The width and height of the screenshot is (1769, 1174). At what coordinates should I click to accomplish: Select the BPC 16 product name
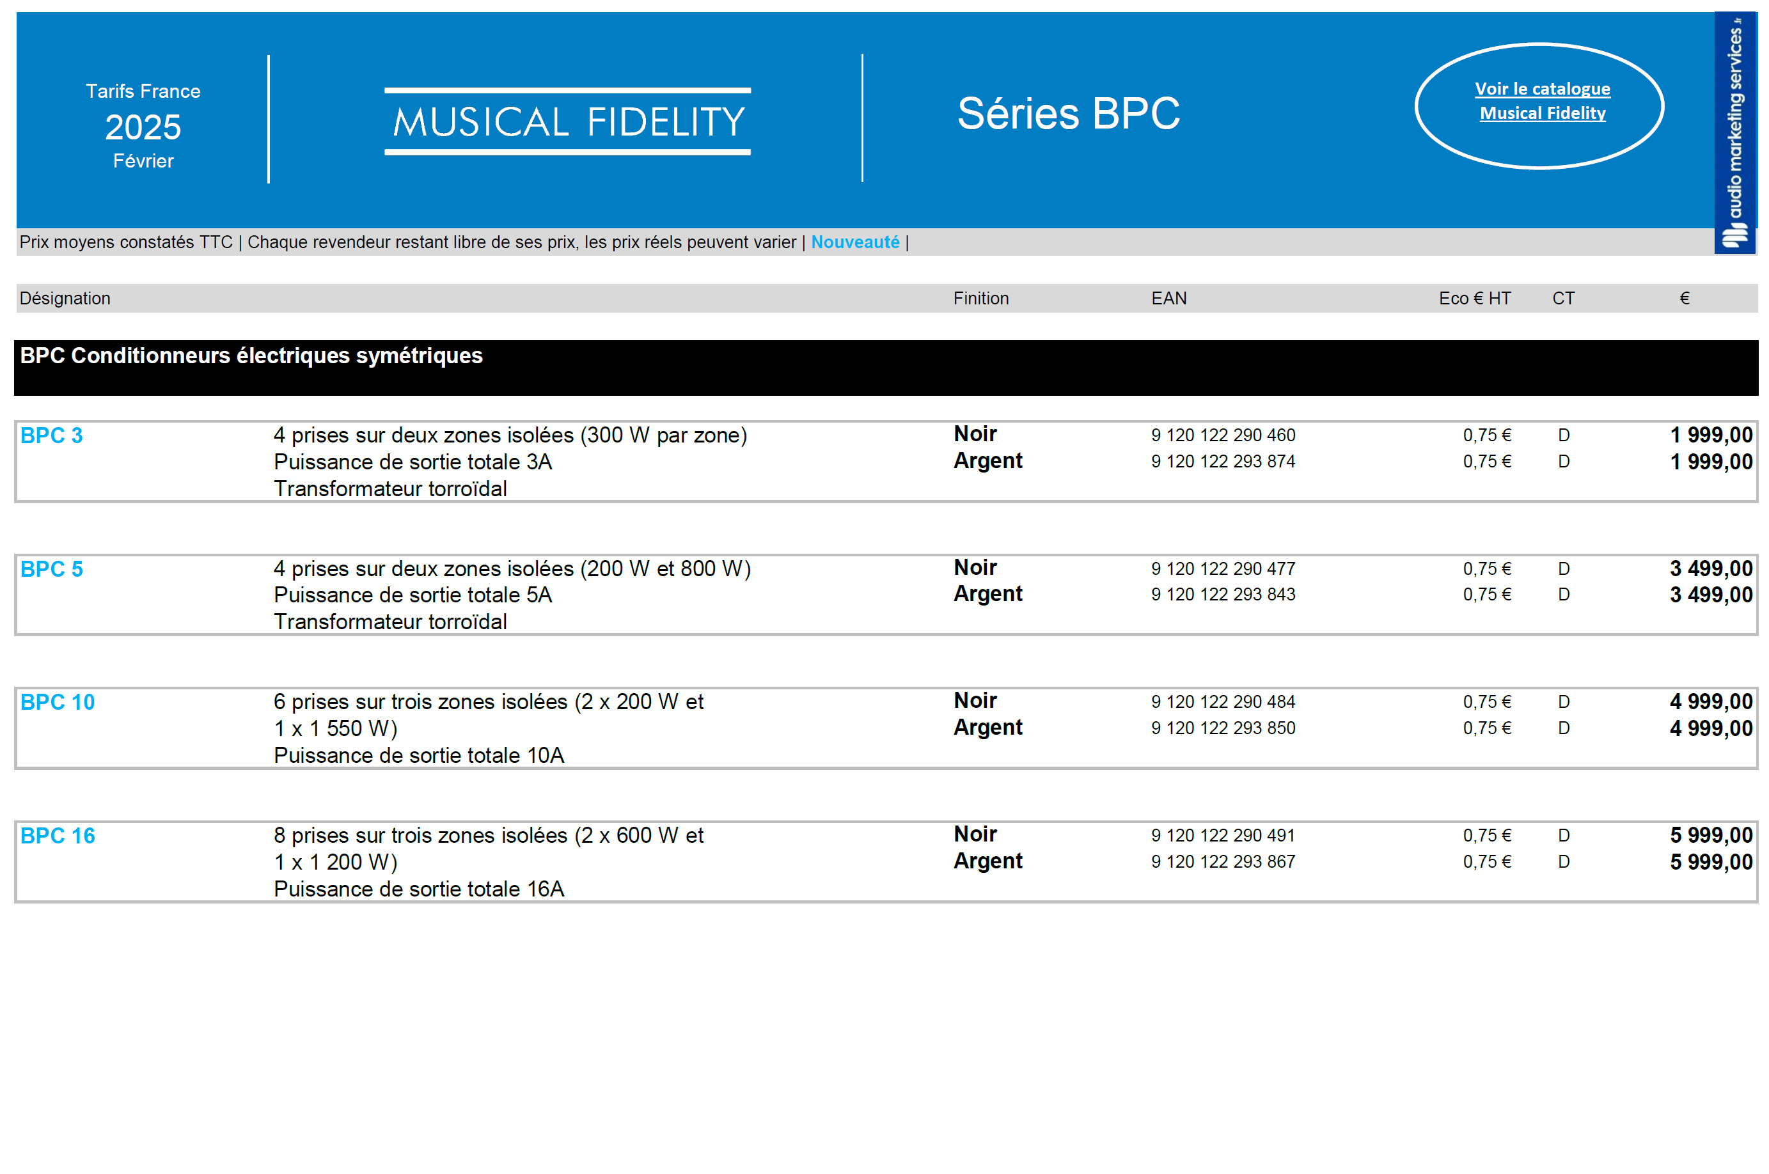[x=57, y=836]
